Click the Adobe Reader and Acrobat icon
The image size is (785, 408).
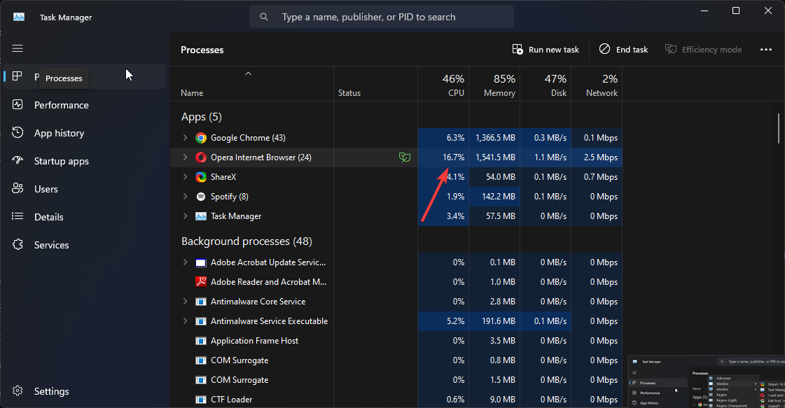point(201,282)
